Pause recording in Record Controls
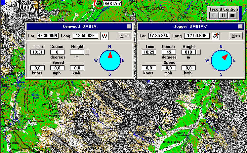Screen dimensions: 247x153 pyautogui.click(x=223, y=16)
